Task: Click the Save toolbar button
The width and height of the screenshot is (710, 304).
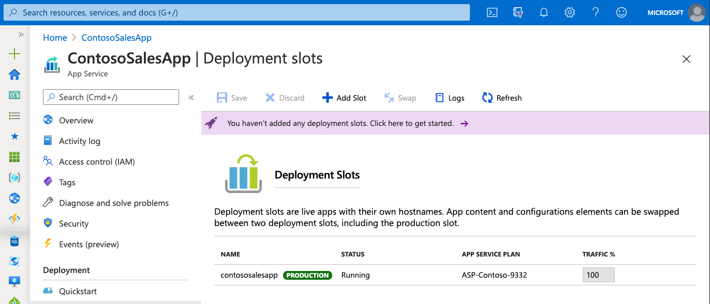Action: coord(232,98)
